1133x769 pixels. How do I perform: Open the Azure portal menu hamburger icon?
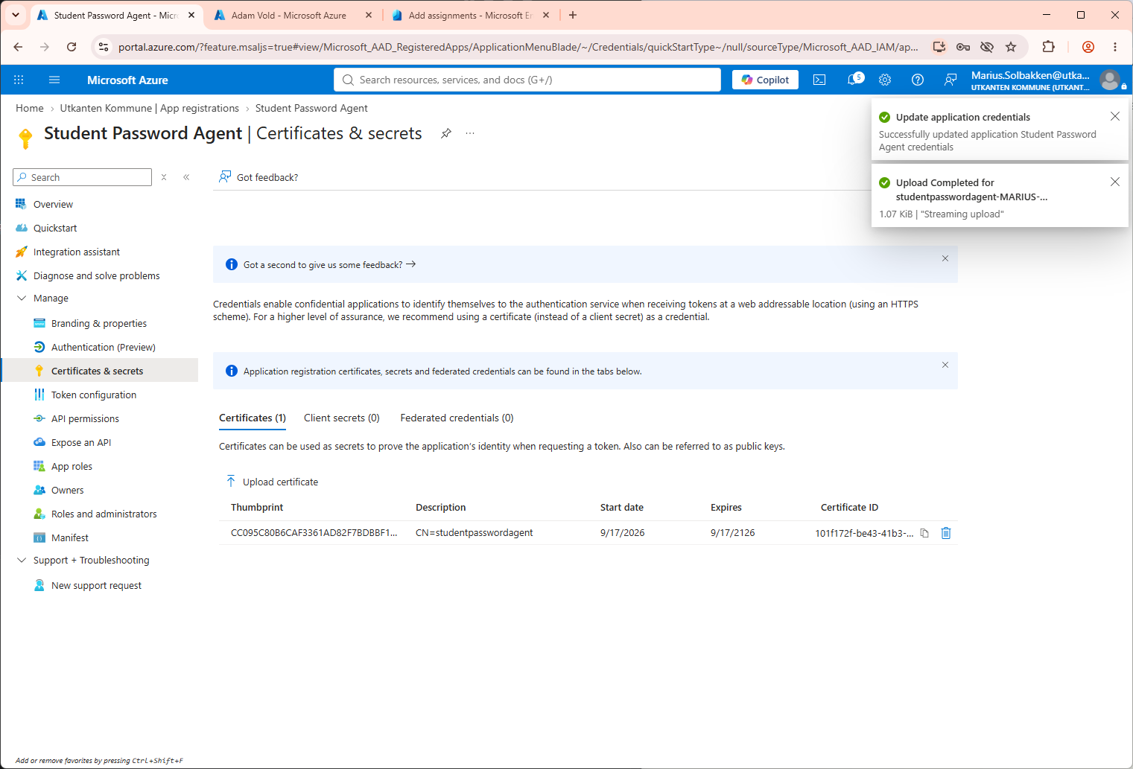54,80
